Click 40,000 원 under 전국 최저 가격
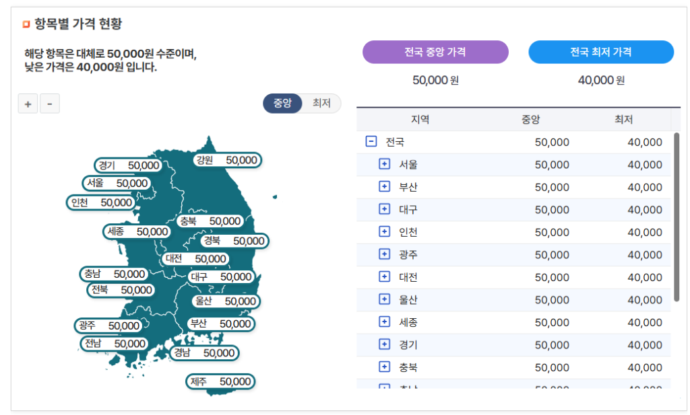 tap(601, 80)
